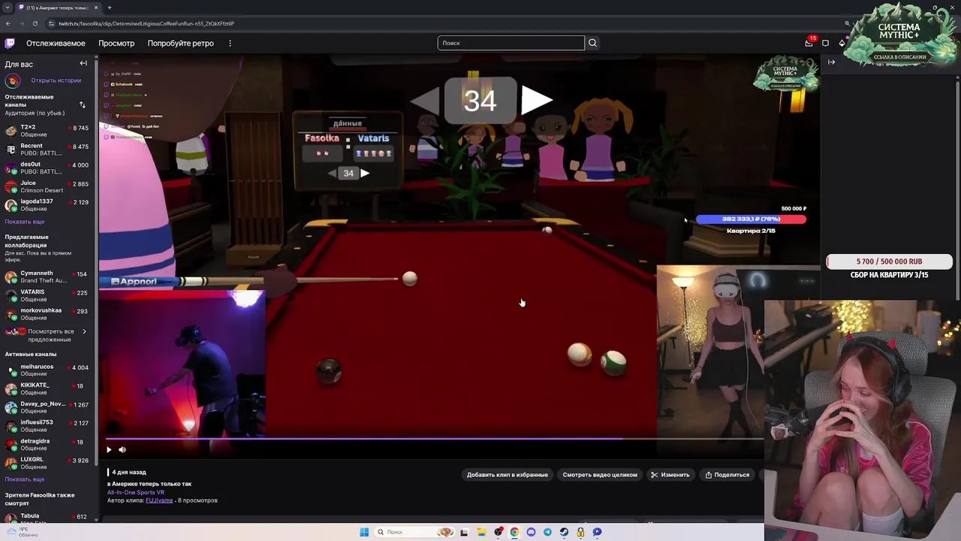Open the des0ut channel in the sidebar

(48, 168)
